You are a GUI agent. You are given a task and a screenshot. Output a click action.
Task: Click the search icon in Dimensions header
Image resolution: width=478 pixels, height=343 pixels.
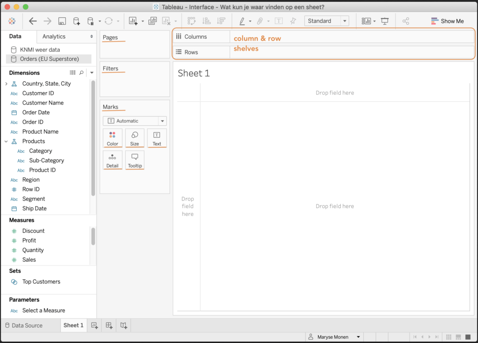(x=82, y=73)
